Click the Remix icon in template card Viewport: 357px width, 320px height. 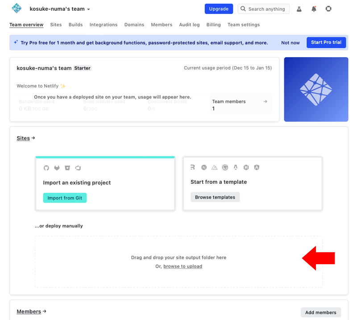(193, 167)
